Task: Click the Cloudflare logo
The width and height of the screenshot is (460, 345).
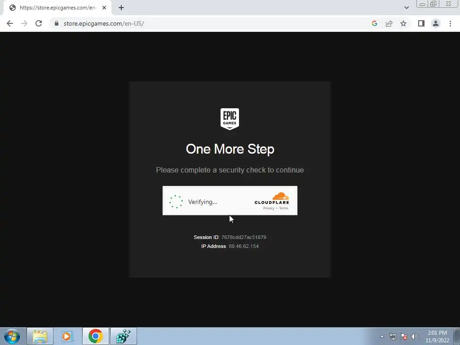Action: point(272,198)
